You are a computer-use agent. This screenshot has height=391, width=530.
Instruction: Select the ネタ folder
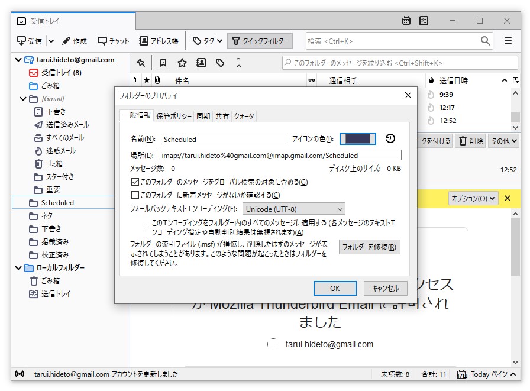pyautogui.click(x=47, y=215)
